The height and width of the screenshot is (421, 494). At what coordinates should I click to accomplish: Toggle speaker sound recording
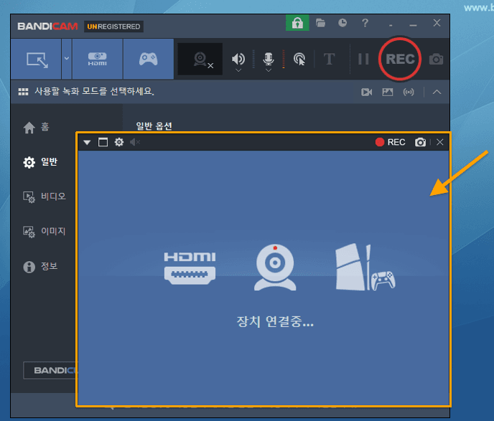coord(238,59)
